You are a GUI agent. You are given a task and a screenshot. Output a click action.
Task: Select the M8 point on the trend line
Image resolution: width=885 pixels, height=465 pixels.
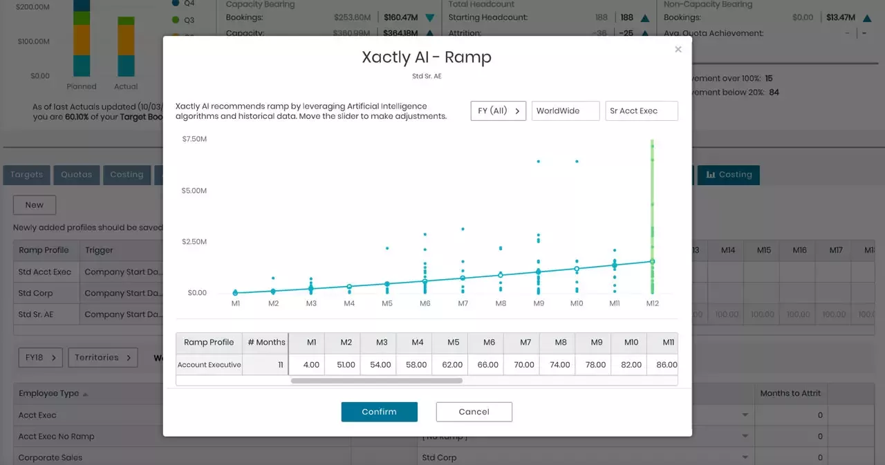[x=501, y=275]
